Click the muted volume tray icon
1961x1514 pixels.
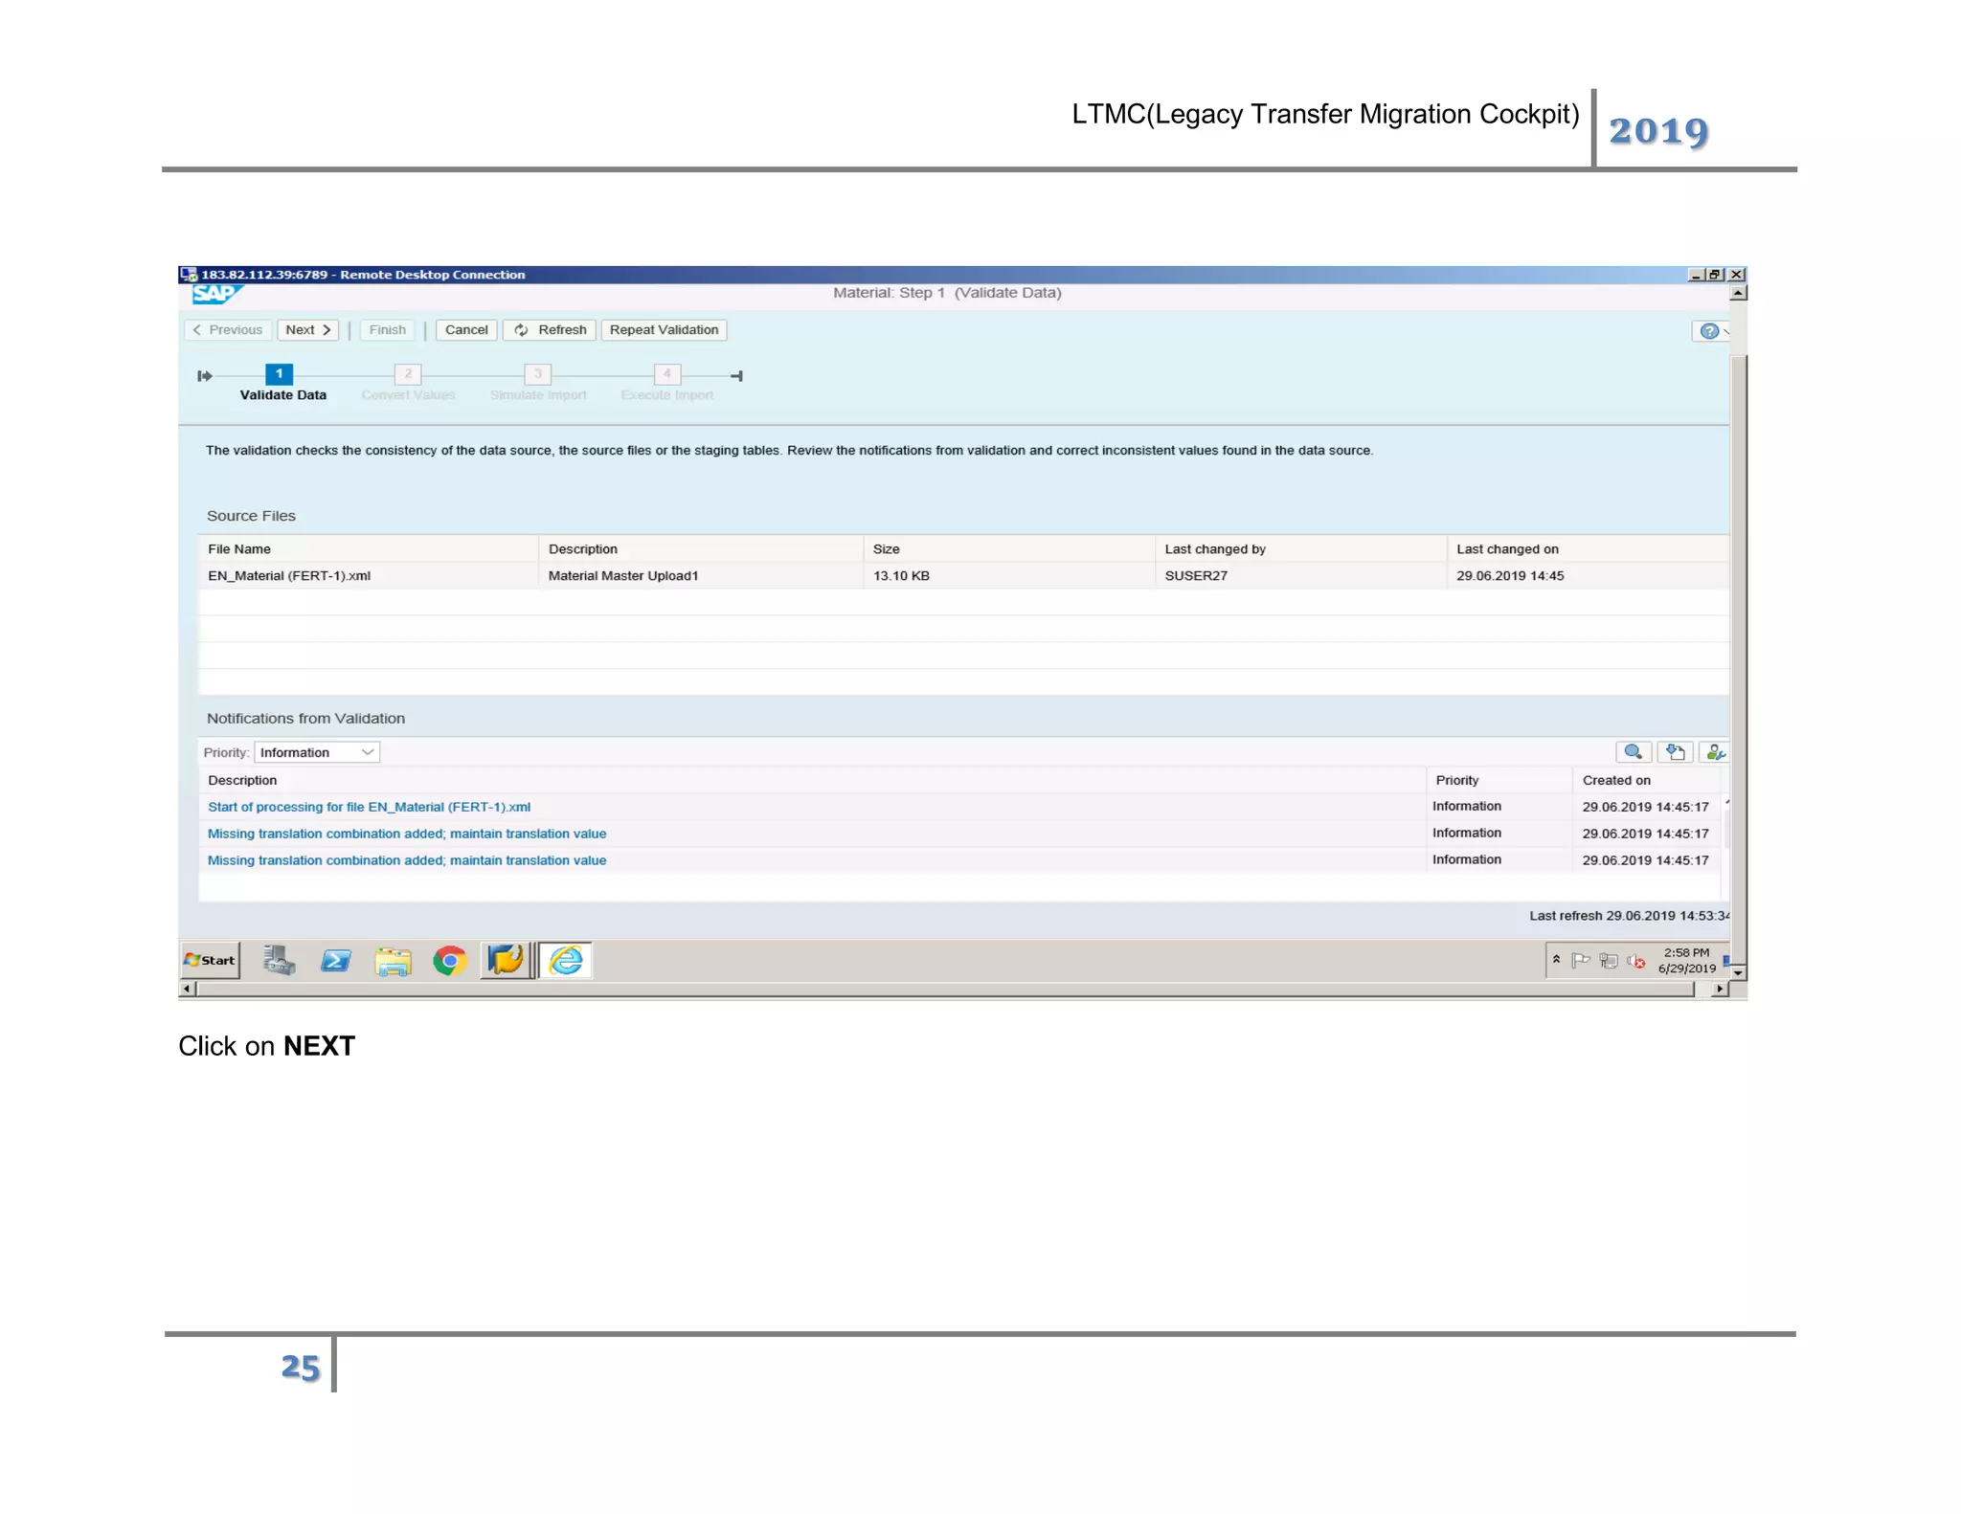(x=1636, y=961)
